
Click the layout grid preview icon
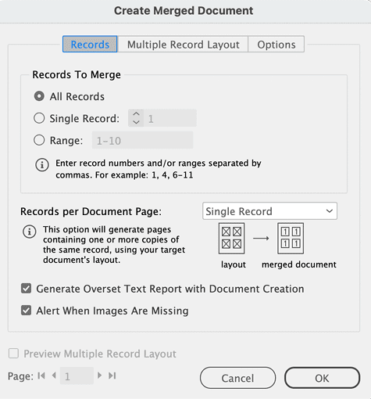(231, 238)
